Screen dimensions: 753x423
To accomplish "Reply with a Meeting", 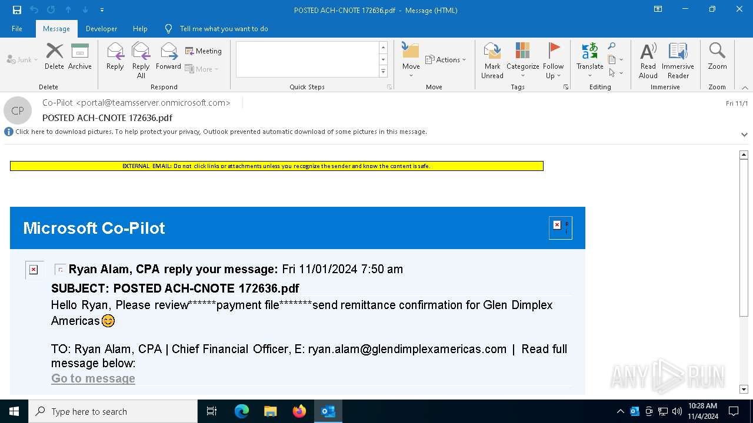I will tap(204, 51).
